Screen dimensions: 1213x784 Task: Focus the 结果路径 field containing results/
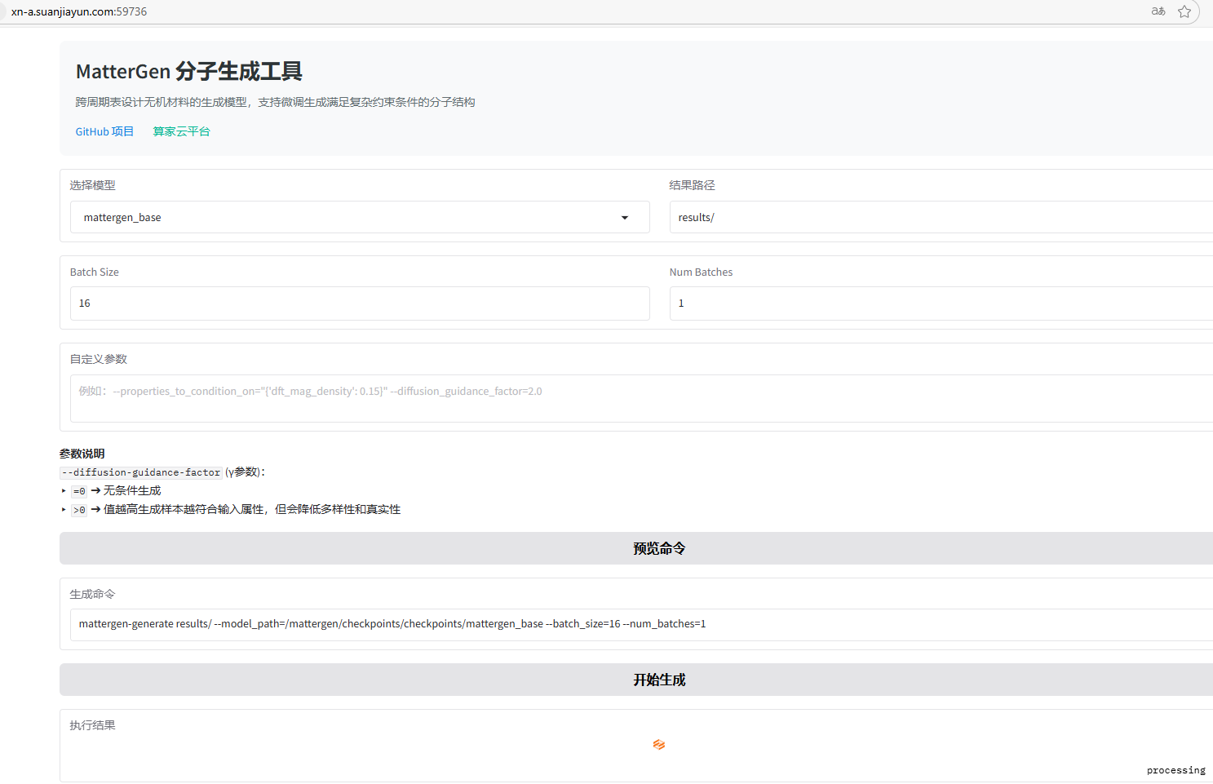pyautogui.click(x=941, y=218)
